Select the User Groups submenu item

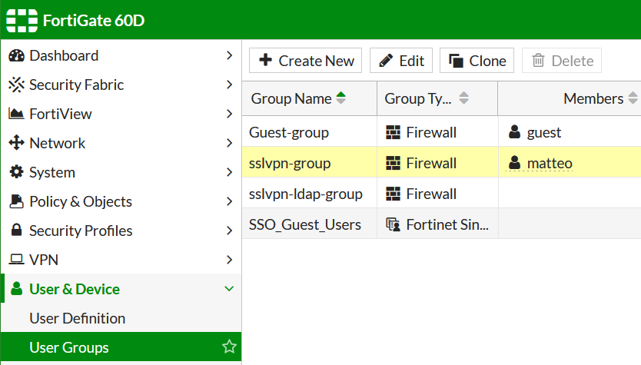121,347
